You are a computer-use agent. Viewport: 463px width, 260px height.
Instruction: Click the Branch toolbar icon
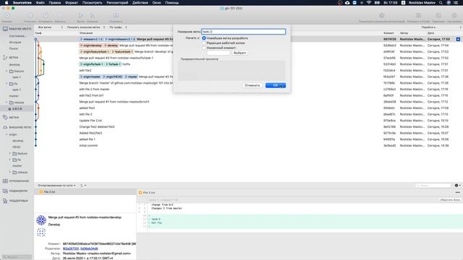tap(81, 16)
